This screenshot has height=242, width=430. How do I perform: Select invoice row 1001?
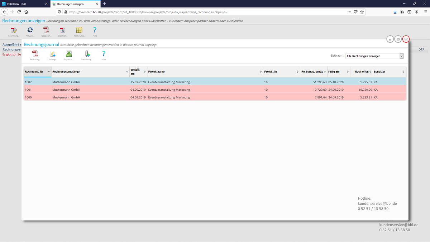(215, 90)
